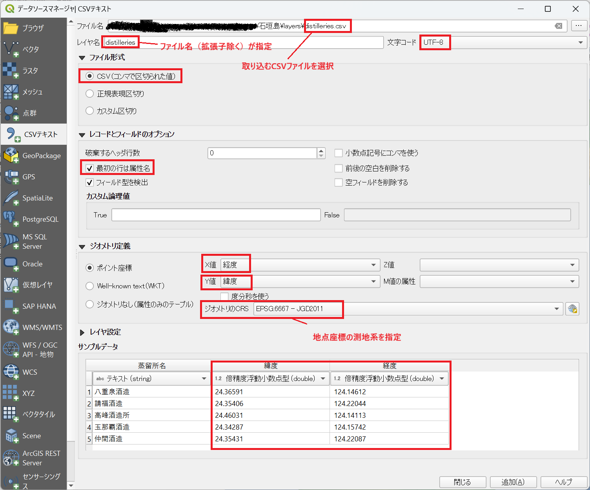The width and height of the screenshot is (590, 490).
Task: Uncheck 最初の行は属性名 checkbox
Action: tap(90, 168)
